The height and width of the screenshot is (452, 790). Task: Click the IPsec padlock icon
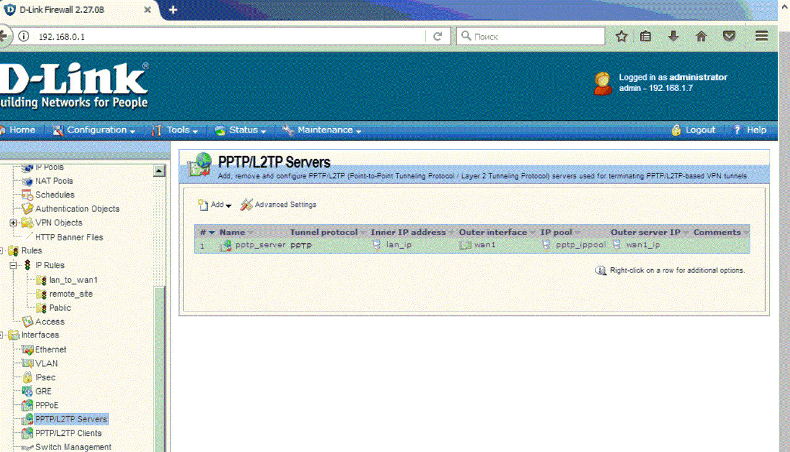[27, 377]
